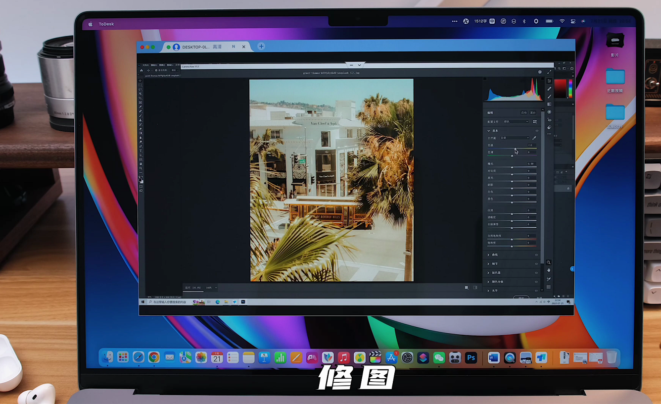Viewport: 661px width, 404px height.
Task: Toggle visibility of 基本 panel edits
Action: point(536,131)
